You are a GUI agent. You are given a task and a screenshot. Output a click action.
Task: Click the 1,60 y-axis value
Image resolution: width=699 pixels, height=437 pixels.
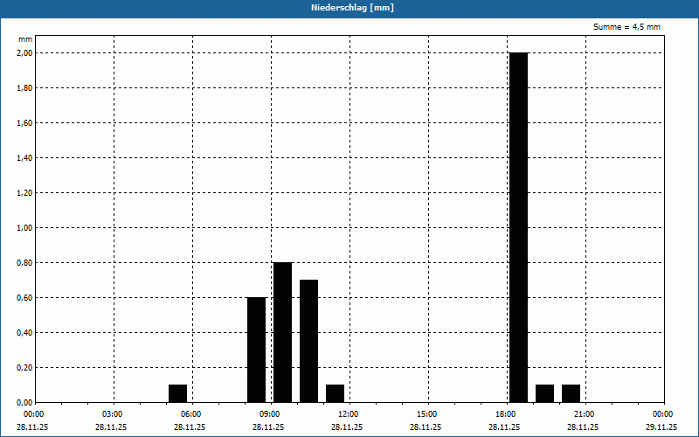point(24,123)
